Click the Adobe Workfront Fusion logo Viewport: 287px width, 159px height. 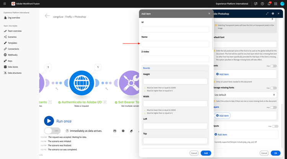13,4
